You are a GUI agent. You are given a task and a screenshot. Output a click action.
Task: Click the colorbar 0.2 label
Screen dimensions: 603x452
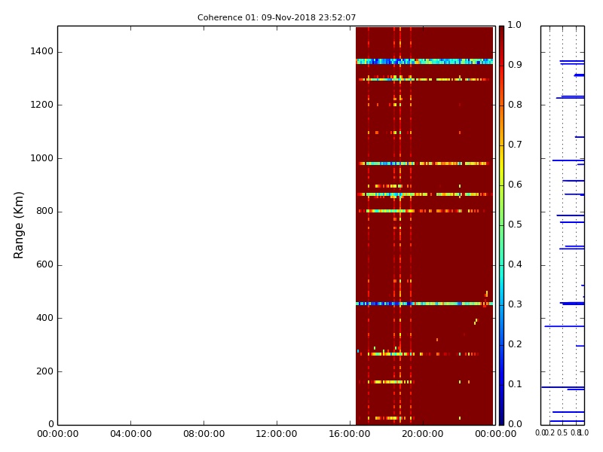click(515, 344)
